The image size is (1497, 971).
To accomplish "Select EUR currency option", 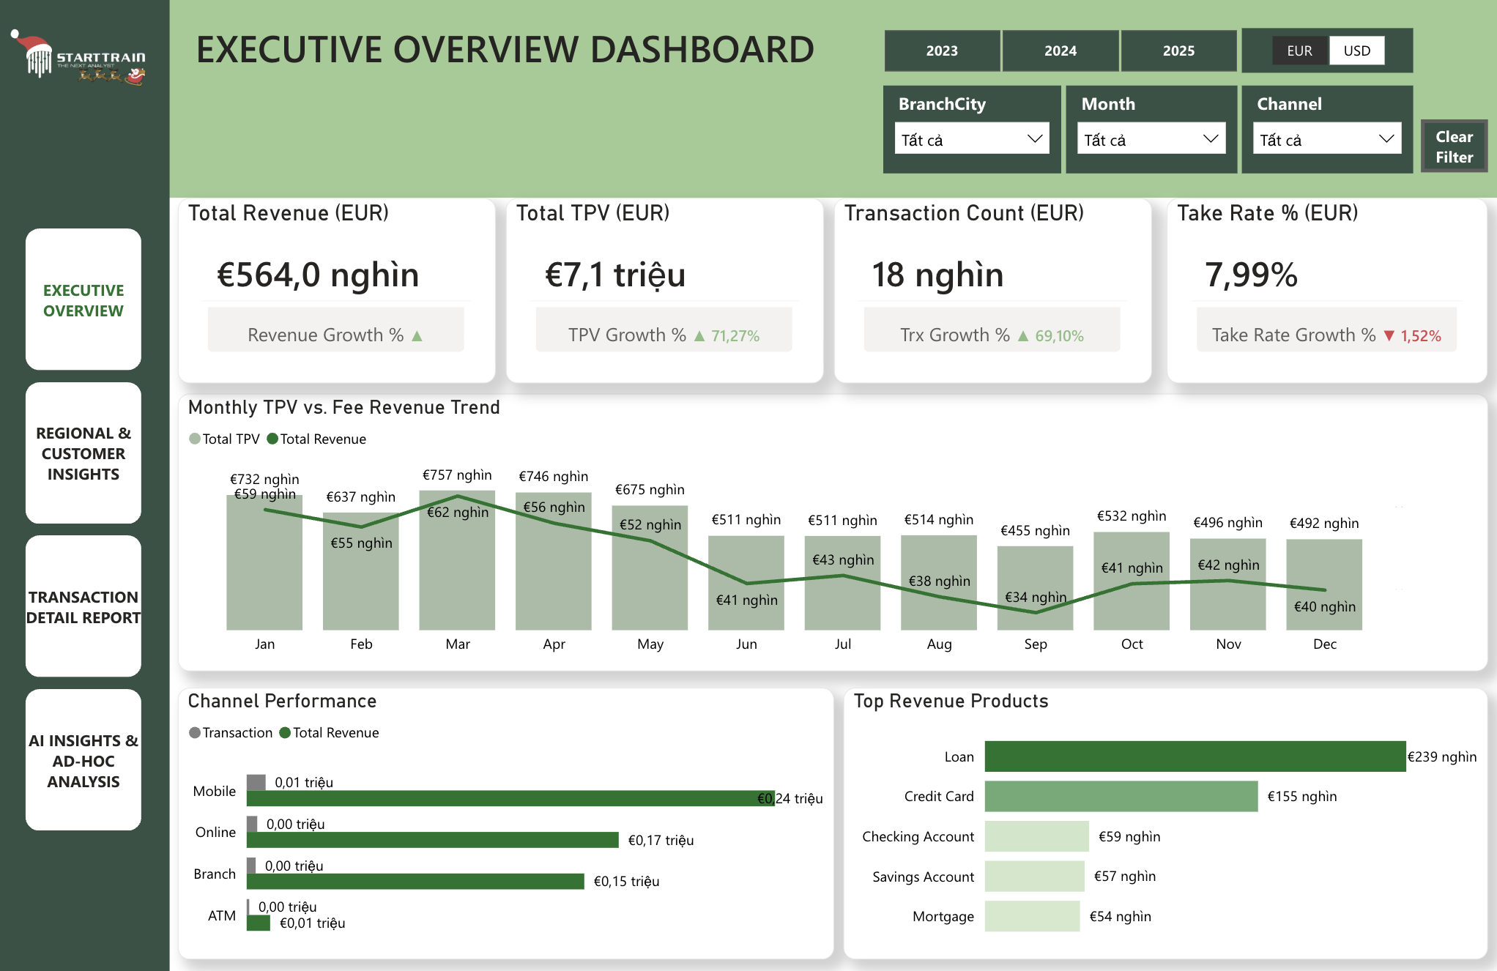I will click(x=1299, y=51).
